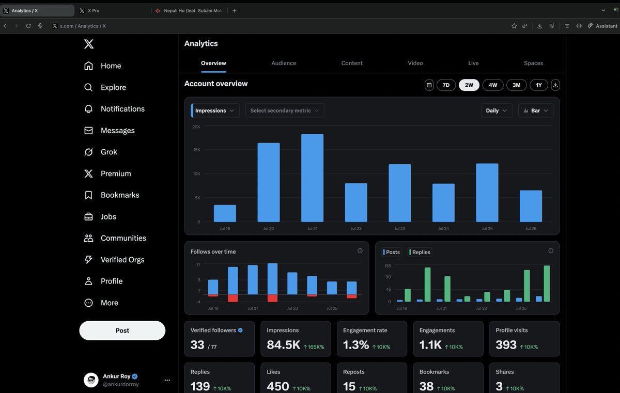Screen dimensions: 620x393
Task: Open the browser Assistant
Action: pos(602,26)
